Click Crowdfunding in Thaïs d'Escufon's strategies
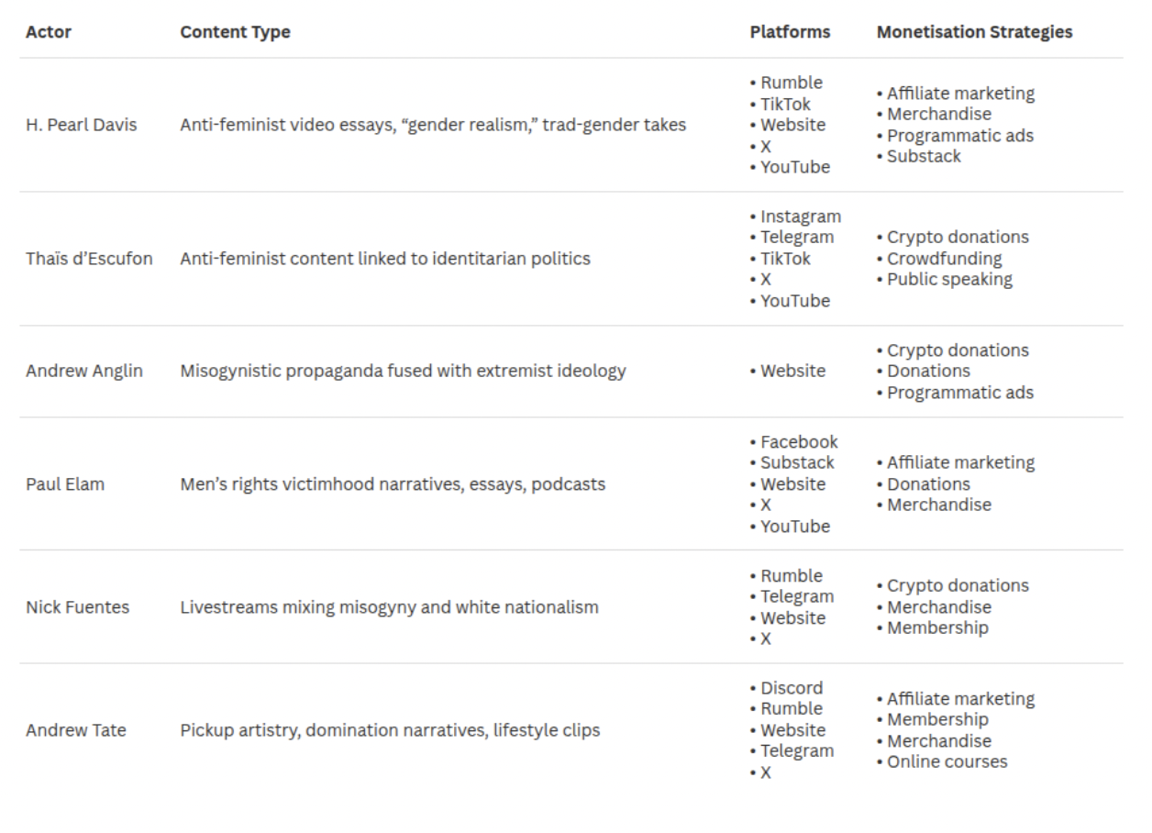The image size is (1152, 833). click(944, 259)
